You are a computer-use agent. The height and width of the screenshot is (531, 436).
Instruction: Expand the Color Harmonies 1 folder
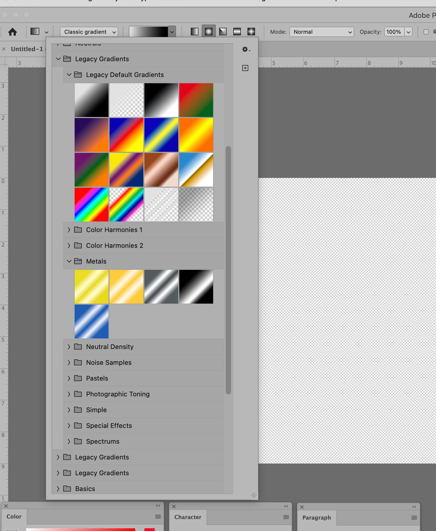(x=69, y=230)
